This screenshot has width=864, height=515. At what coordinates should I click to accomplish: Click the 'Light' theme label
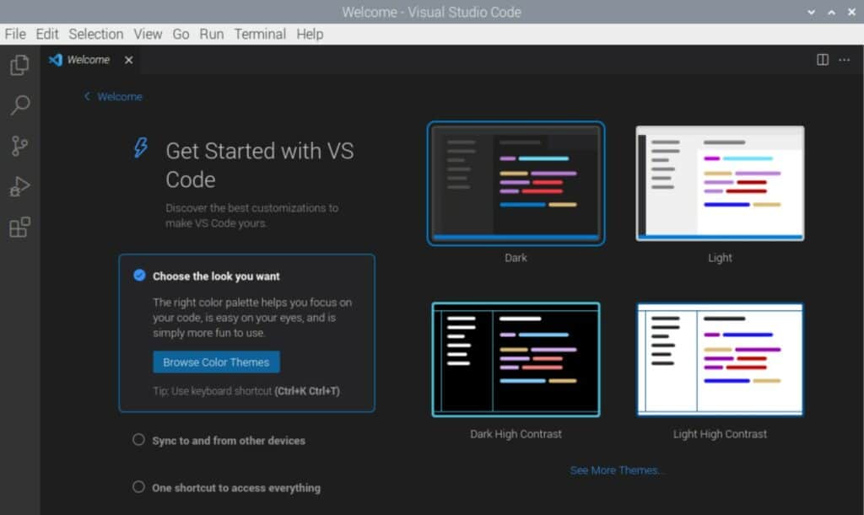[720, 258]
